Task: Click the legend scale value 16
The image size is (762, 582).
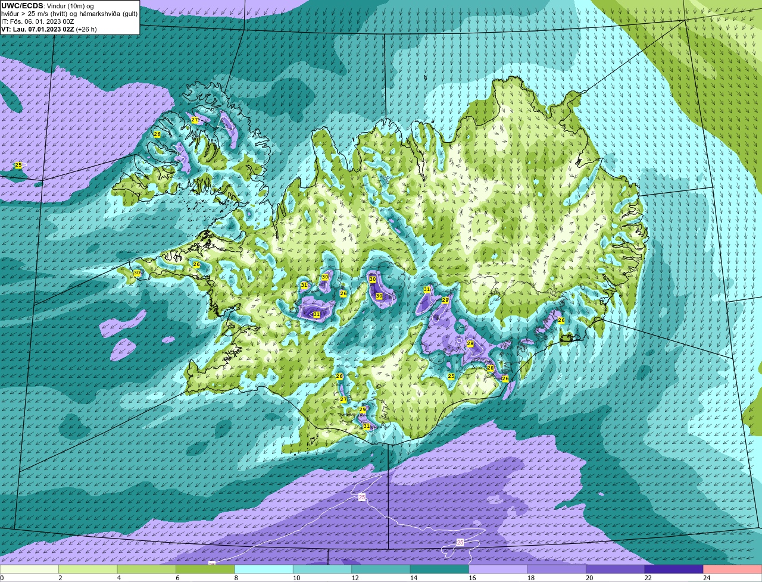Action: [x=472, y=578]
